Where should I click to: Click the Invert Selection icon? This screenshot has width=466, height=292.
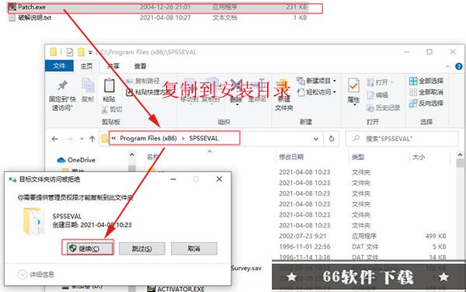point(413,103)
